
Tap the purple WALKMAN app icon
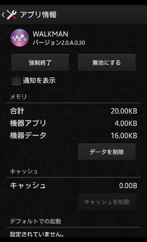(x=20, y=38)
